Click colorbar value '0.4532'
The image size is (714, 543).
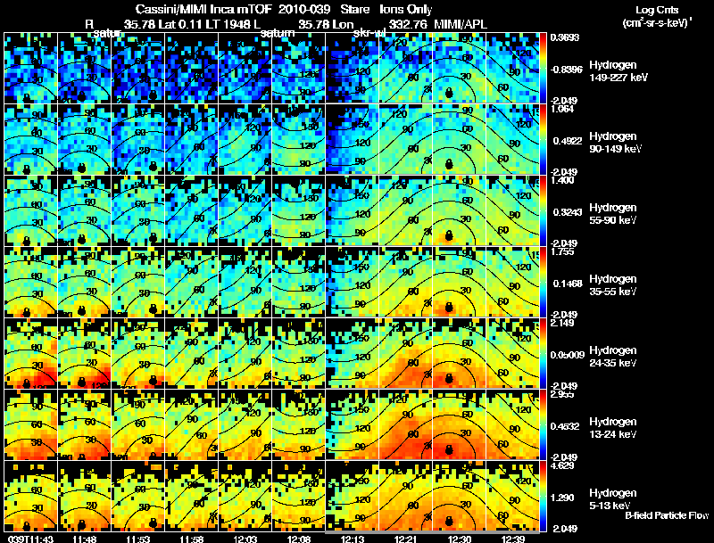566,426
